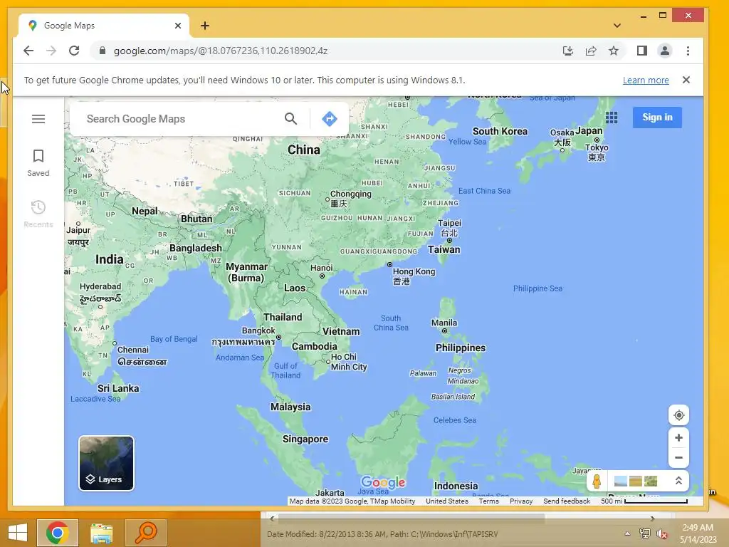Select the Street View pegman

[x=597, y=481]
